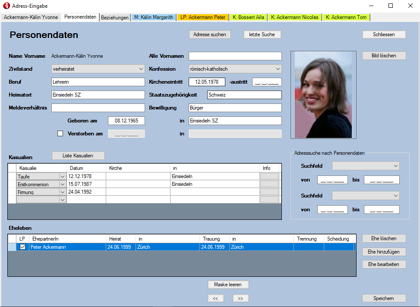Switch to the Beziehungen tab
420x307 pixels.
click(115, 18)
